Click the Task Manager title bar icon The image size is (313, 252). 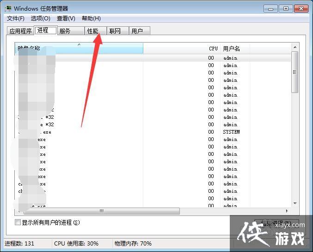8,8
